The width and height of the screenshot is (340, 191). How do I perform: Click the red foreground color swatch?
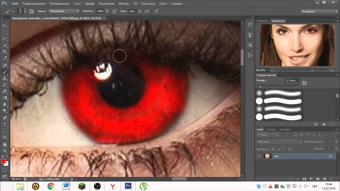click(x=3, y=161)
